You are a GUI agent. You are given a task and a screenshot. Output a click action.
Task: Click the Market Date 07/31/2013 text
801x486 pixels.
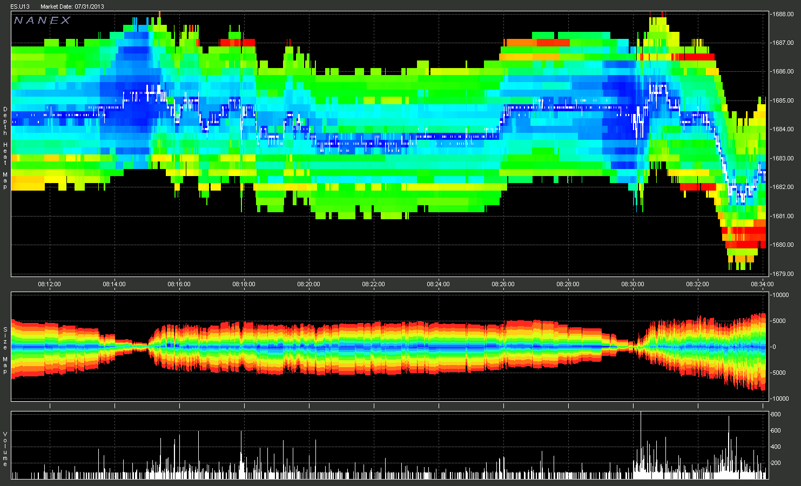[x=72, y=6]
